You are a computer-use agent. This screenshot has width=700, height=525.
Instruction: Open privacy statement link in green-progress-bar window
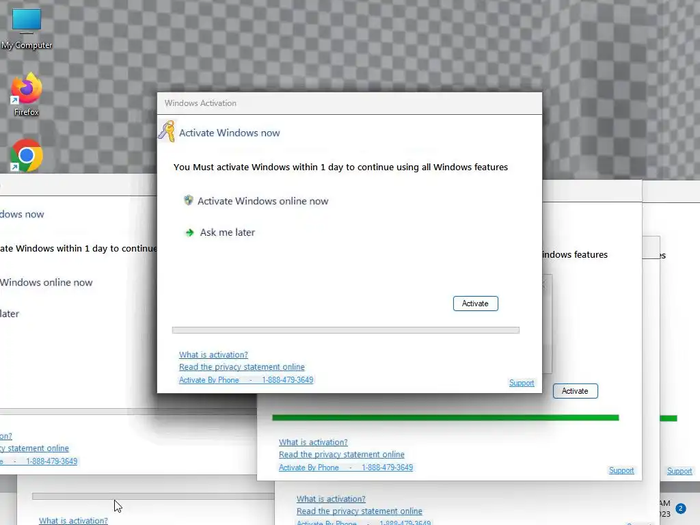point(342,455)
